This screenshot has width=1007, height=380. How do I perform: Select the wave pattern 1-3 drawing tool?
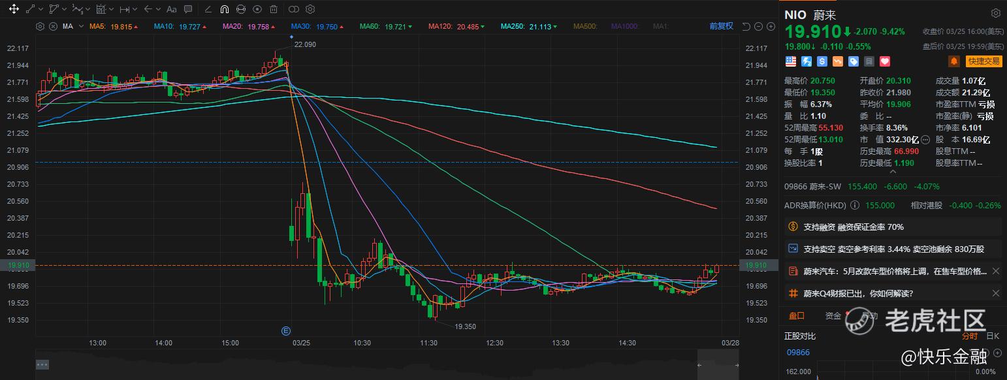tap(78, 9)
